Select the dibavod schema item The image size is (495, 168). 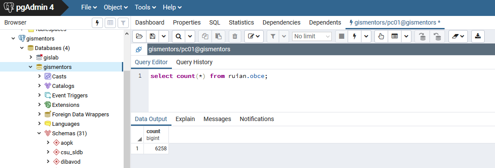point(71,162)
